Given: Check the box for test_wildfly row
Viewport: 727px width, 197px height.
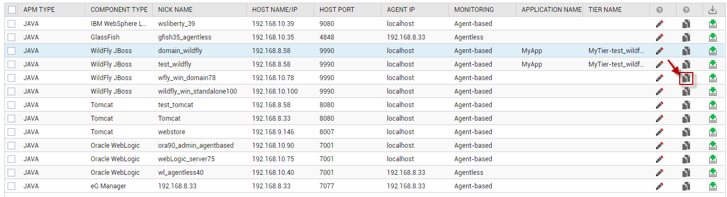Looking at the screenshot, I should coord(12,64).
